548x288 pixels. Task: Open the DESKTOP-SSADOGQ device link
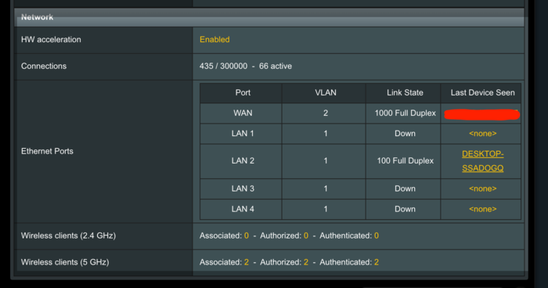483,160
